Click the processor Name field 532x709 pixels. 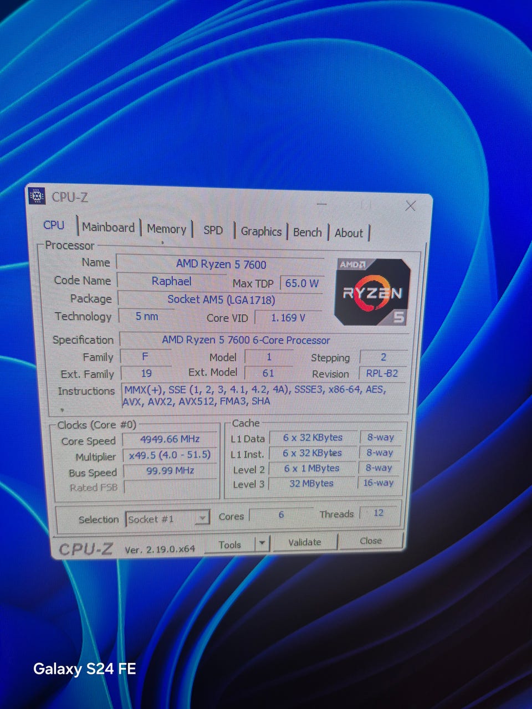click(x=221, y=264)
